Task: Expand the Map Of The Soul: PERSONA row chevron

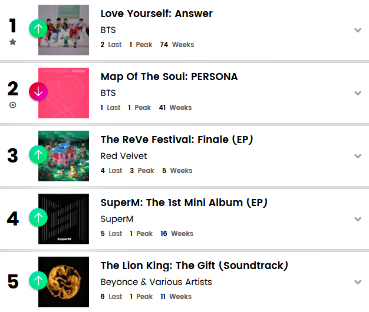Action: [x=357, y=93]
